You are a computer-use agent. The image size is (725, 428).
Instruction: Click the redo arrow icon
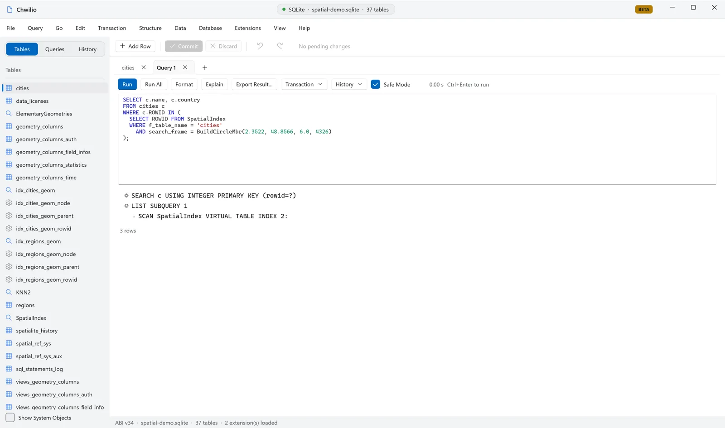(280, 46)
